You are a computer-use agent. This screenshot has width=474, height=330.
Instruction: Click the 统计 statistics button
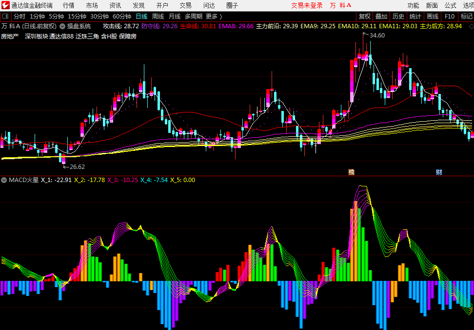pyautogui.click(x=415, y=16)
